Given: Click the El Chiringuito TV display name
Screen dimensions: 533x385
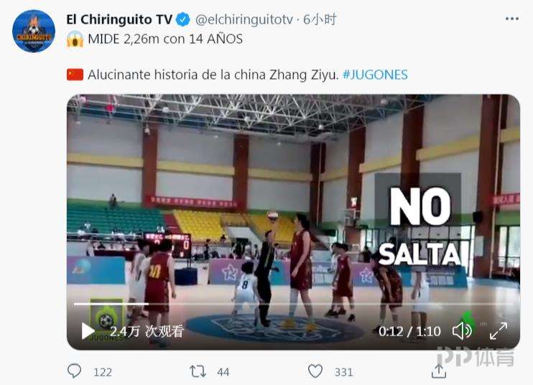Looking at the screenshot, I should tap(119, 19).
